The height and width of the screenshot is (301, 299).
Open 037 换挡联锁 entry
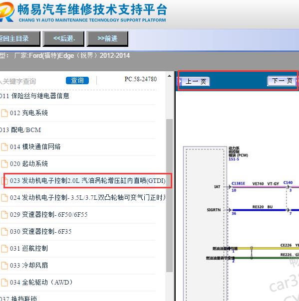coord(18,299)
